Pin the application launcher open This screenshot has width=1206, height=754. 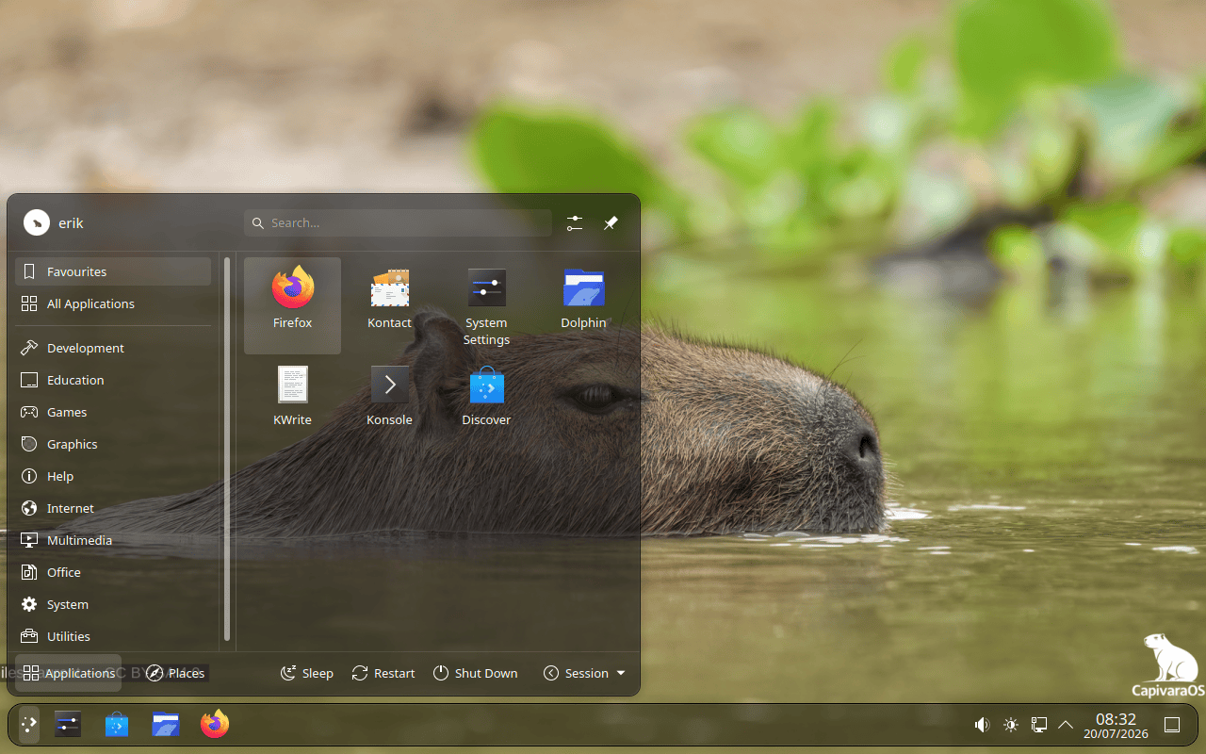[x=611, y=222]
